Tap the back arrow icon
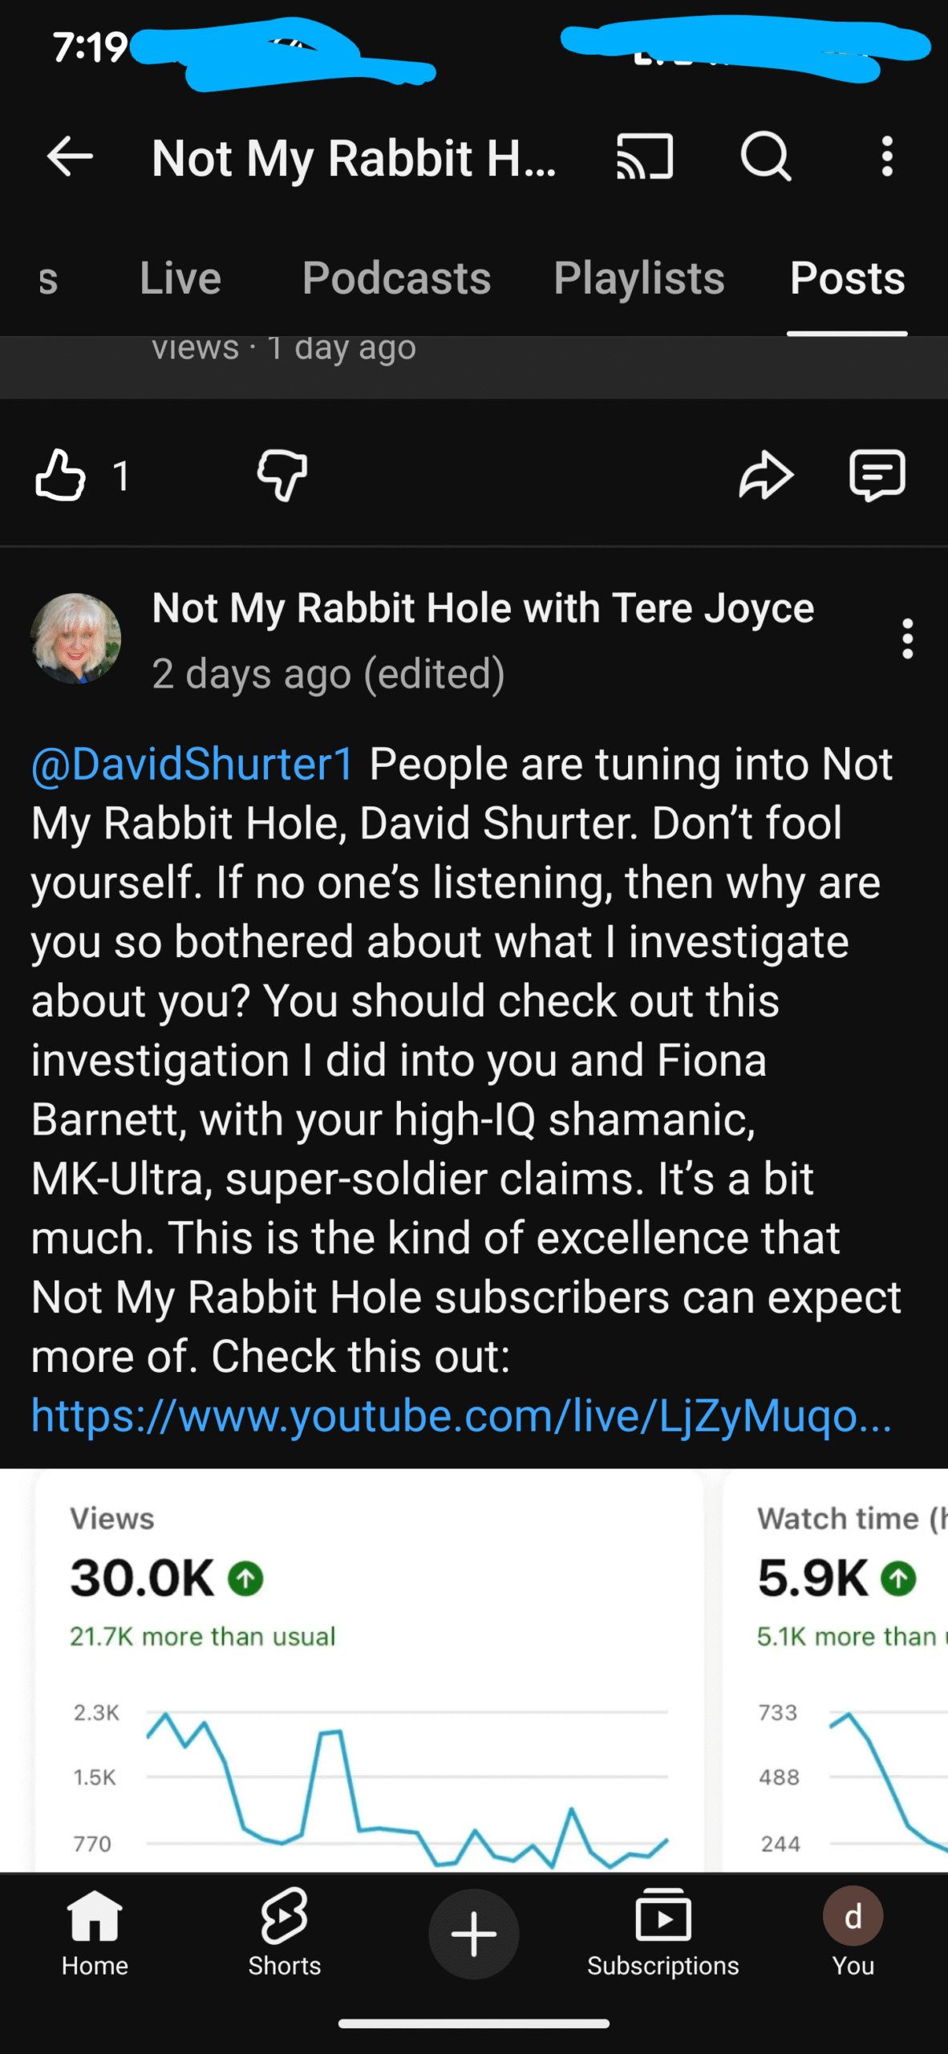Viewport: 948px width, 2054px height. click(70, 156)
